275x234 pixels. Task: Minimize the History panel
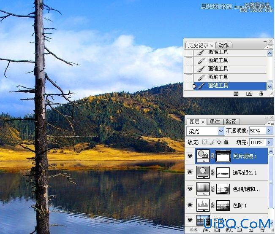click(x=265, y=41)
